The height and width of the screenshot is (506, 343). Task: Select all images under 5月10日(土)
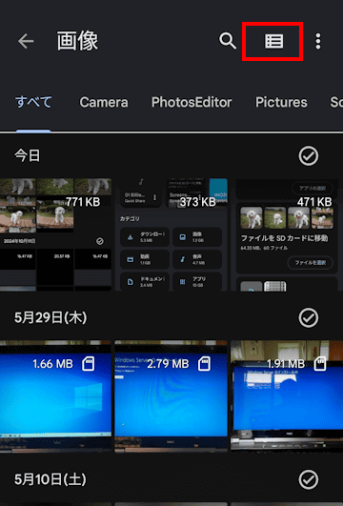[309, 479]
